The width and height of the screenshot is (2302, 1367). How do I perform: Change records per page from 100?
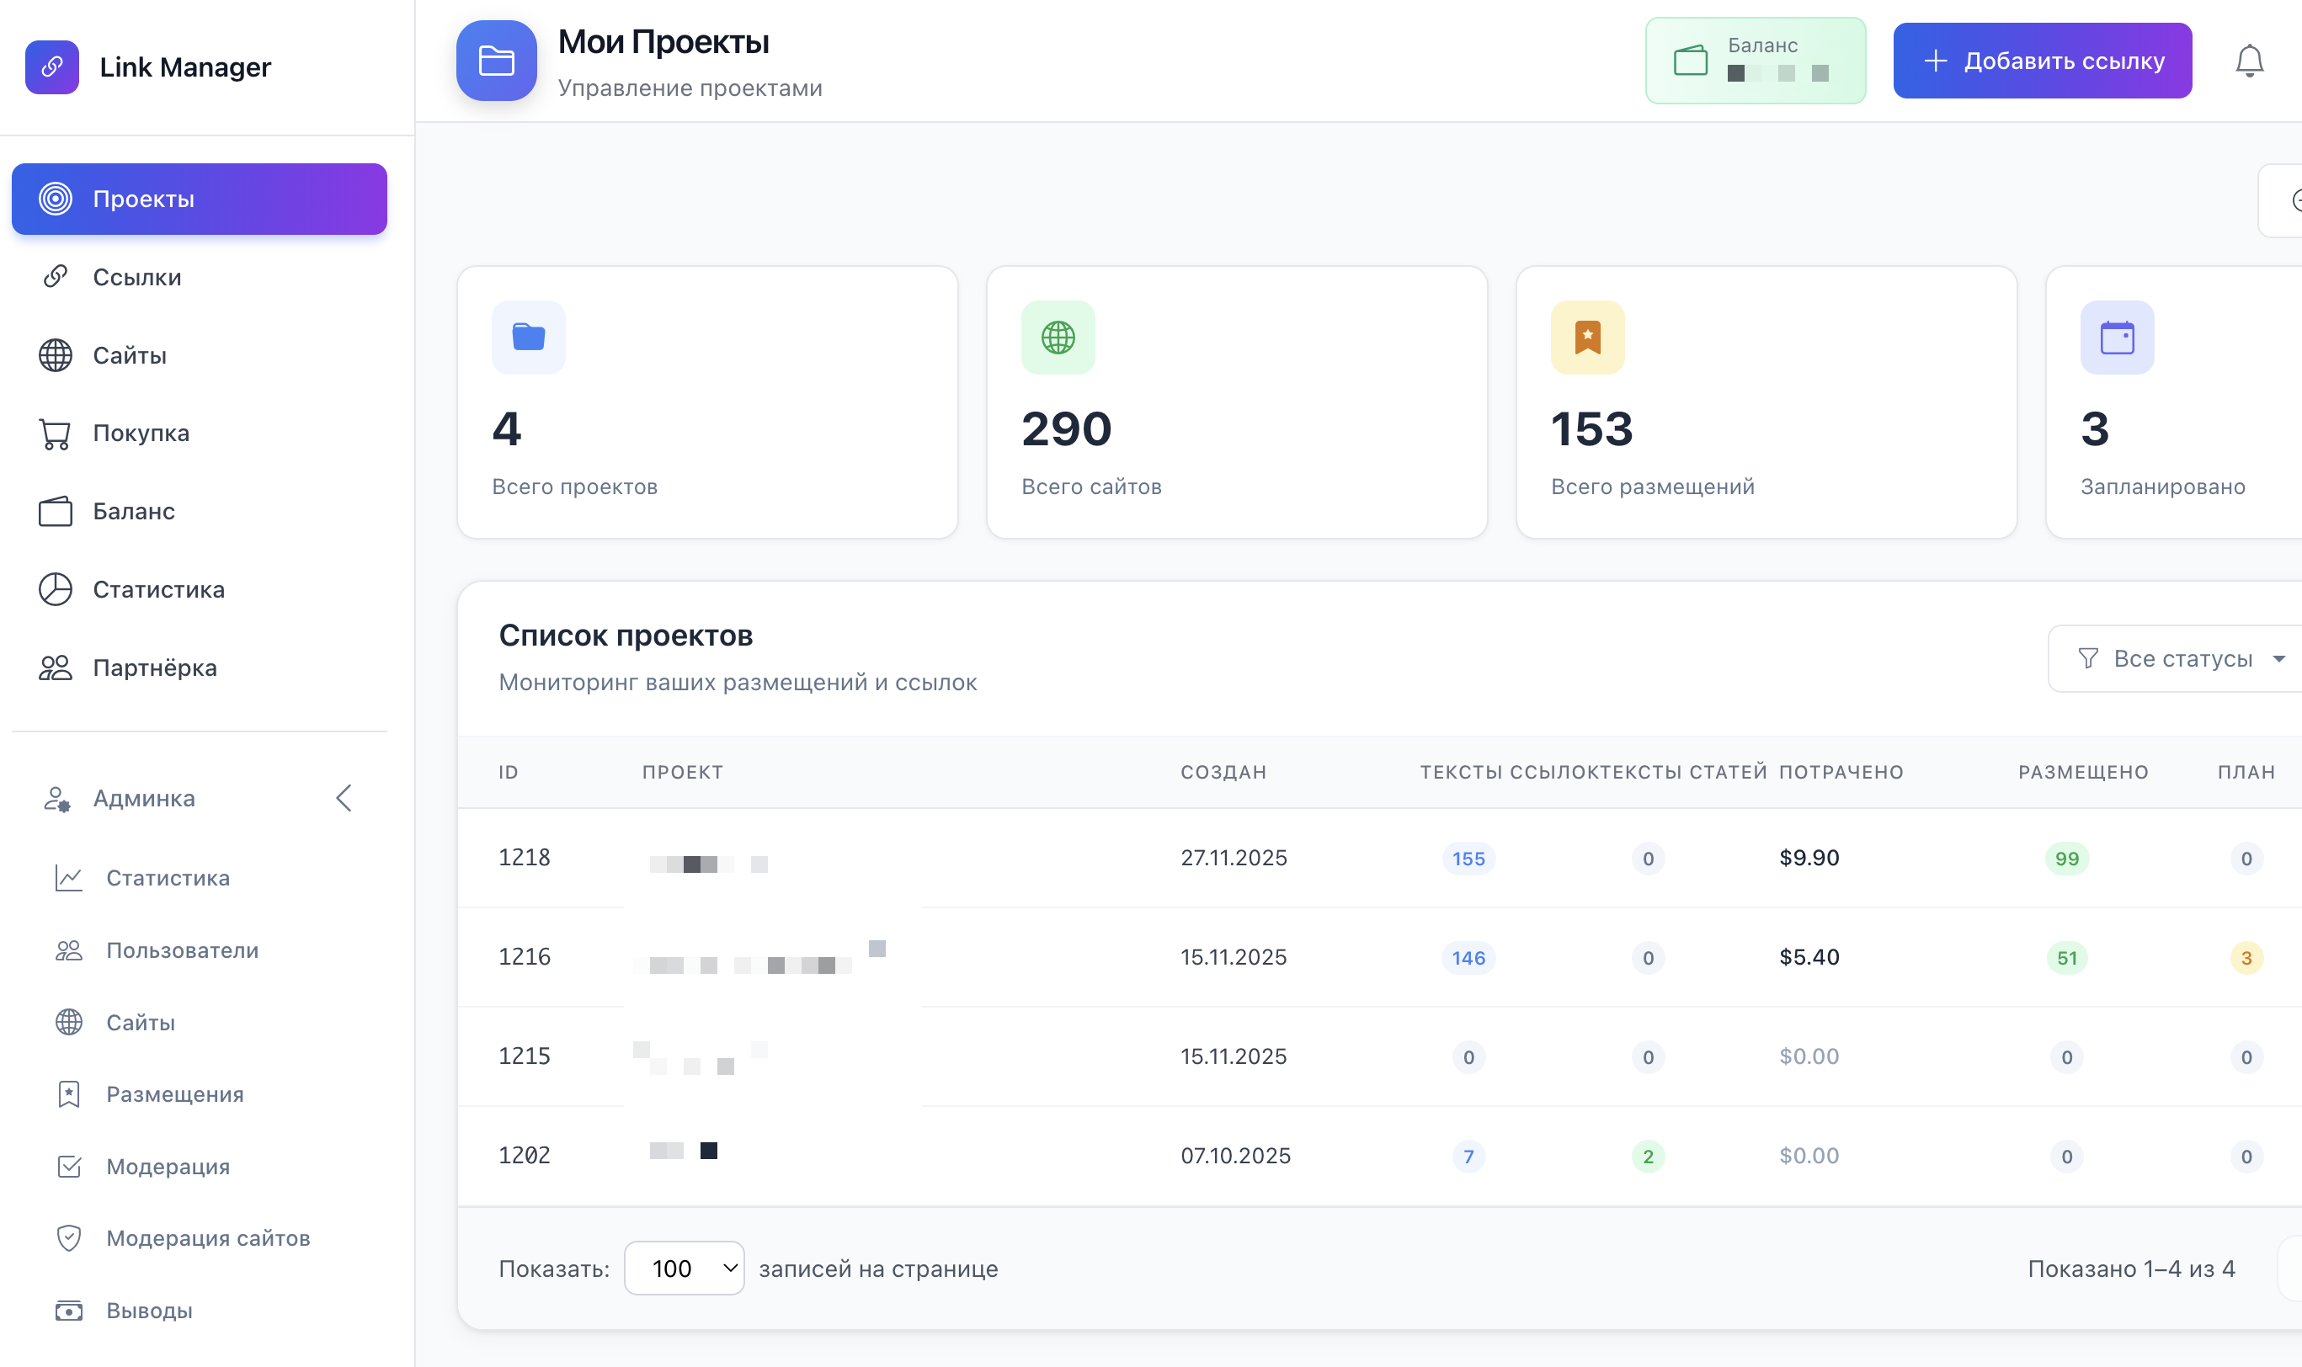pyautogui.click(x=684, y=1268)
